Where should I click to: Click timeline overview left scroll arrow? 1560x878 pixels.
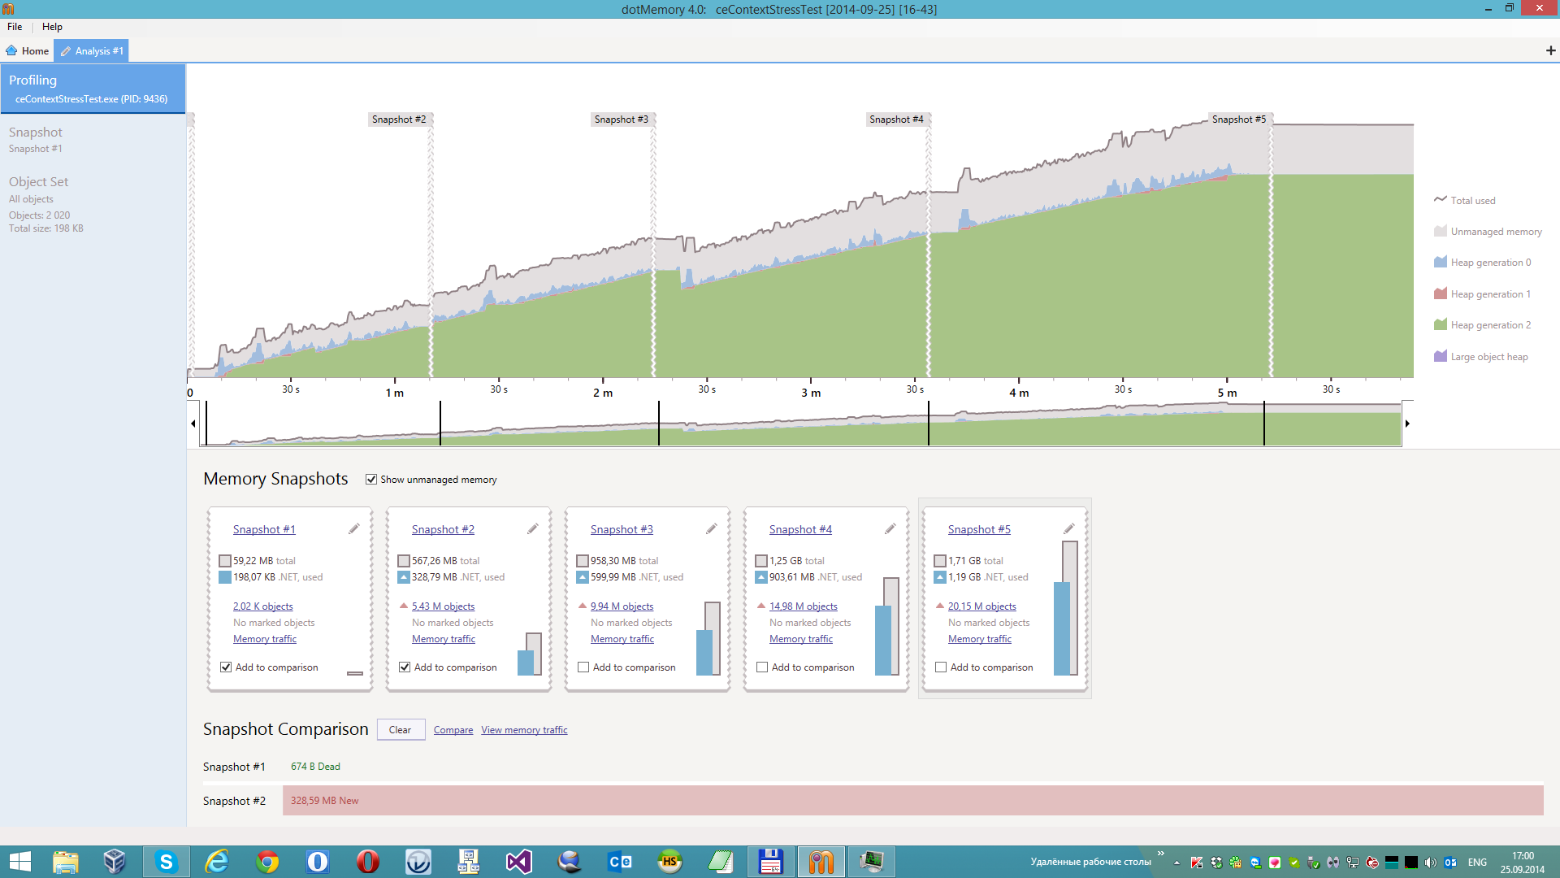point(193,424)
